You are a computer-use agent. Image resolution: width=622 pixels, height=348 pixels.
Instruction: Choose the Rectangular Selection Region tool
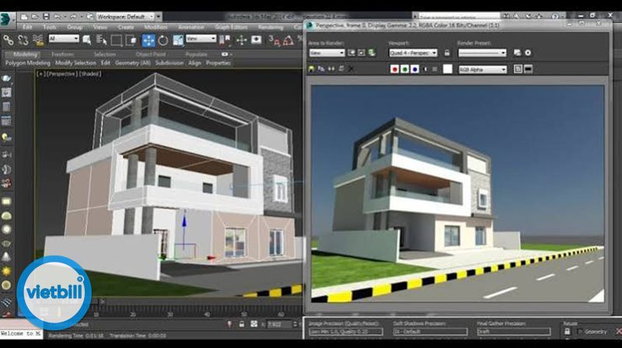116,40
